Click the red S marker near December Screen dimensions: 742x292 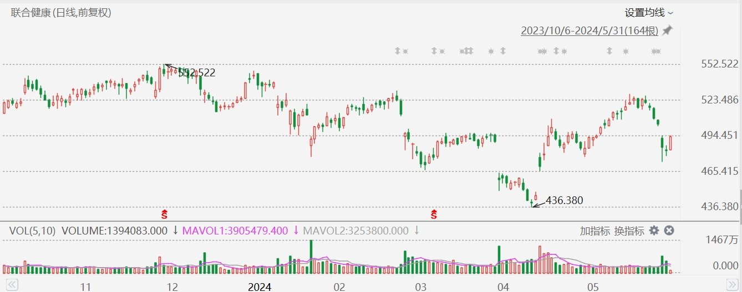[x=165, y=213]
